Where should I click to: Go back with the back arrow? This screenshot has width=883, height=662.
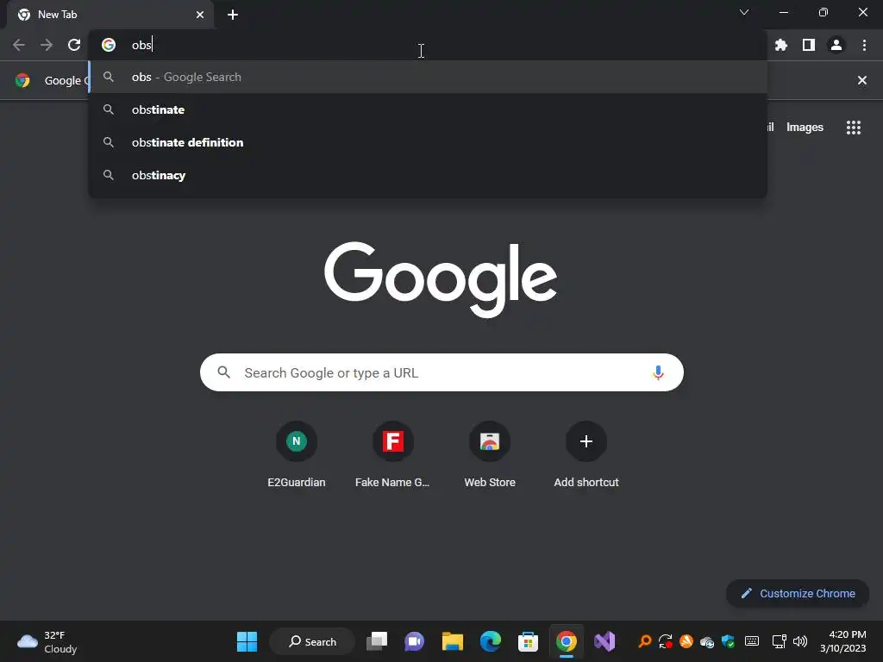pyautogui.click(x=19, y=45)
